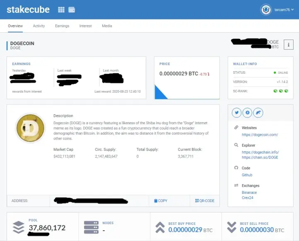The image size is (299, 241).
Task: Click the best sell price 0.00000030 BTC
Action: pyautogui.click(x=262, y=230)
